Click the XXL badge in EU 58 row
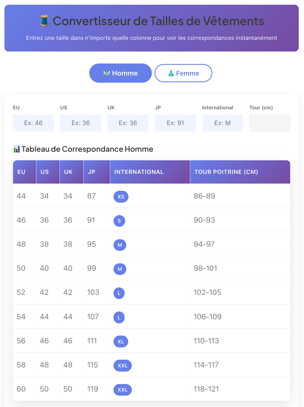This screenshot has width=304, height=407. click(123, 365)
